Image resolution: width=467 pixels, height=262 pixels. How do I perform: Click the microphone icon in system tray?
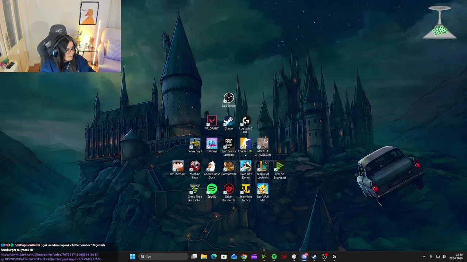pyautogui.click(x=431, y=257)
